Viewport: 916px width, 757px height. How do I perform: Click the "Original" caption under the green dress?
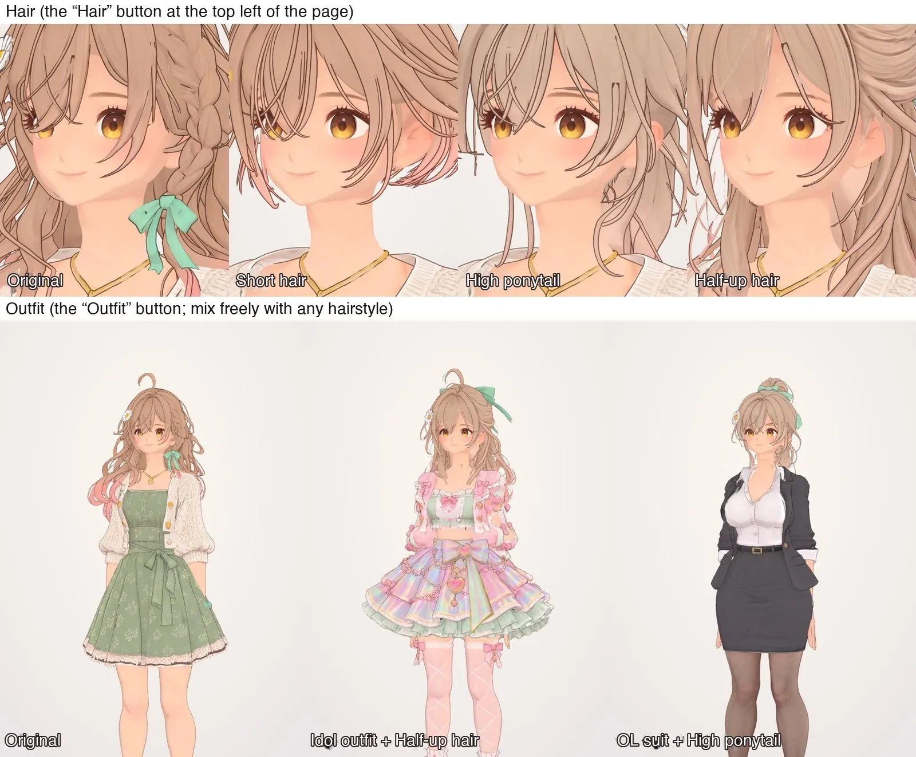click(x=33, y=740)
